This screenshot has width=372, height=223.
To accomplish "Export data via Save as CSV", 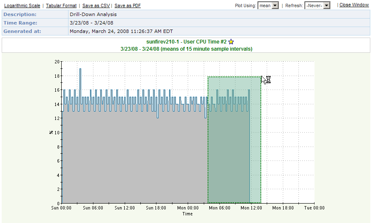I will (x=96, y=5).
